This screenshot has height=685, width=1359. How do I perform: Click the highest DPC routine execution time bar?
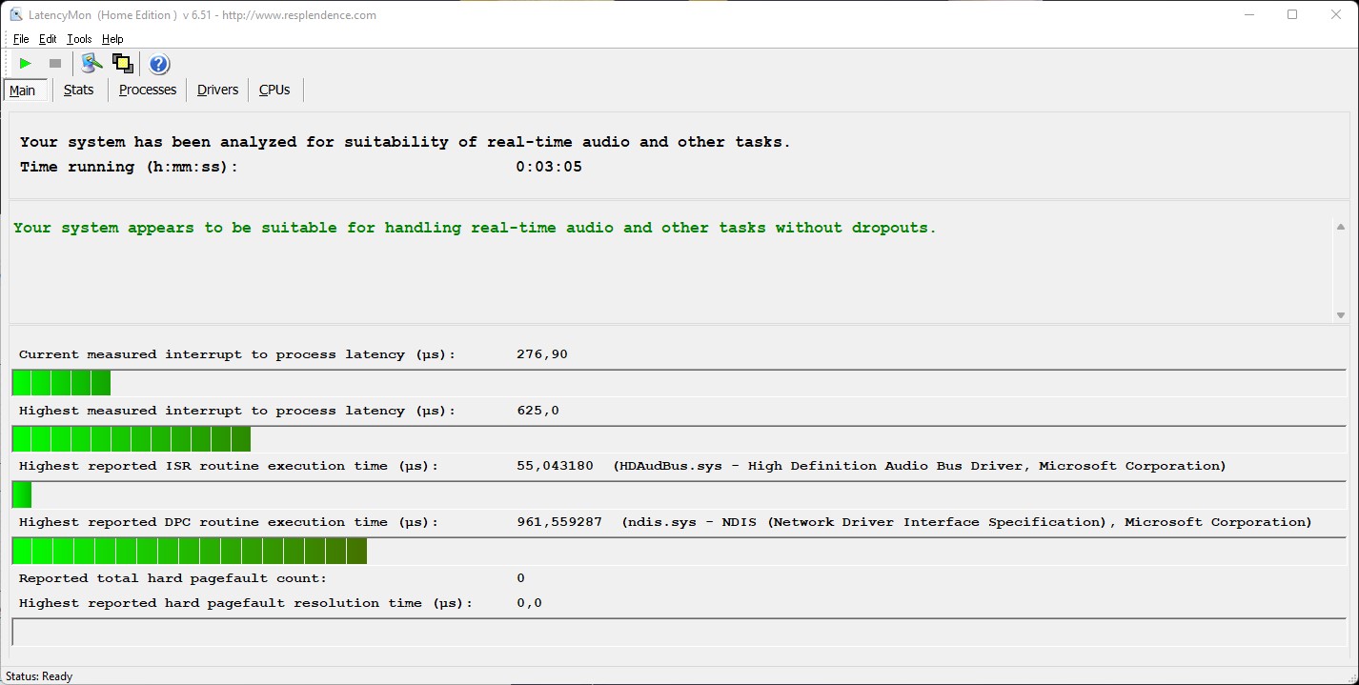(x=190, y=551)
